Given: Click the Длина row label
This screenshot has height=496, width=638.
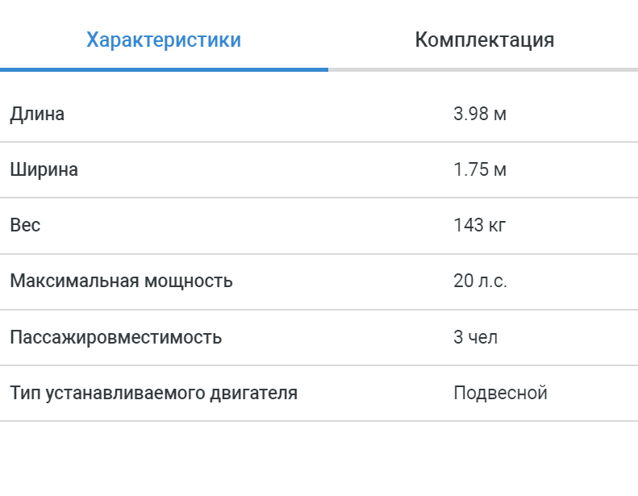Looking at the screenshot, I should point(37,115).
